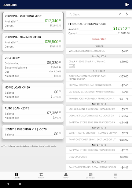This screenshot has height=188, width=132.
Task: Select the VISA *0002 account card
Action: 33,67
